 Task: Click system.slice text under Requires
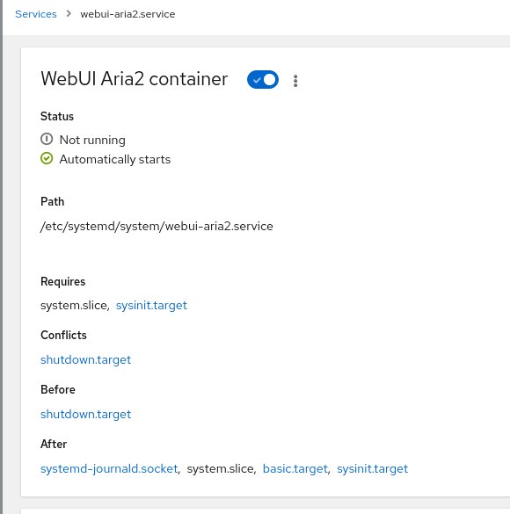[74, 306]
